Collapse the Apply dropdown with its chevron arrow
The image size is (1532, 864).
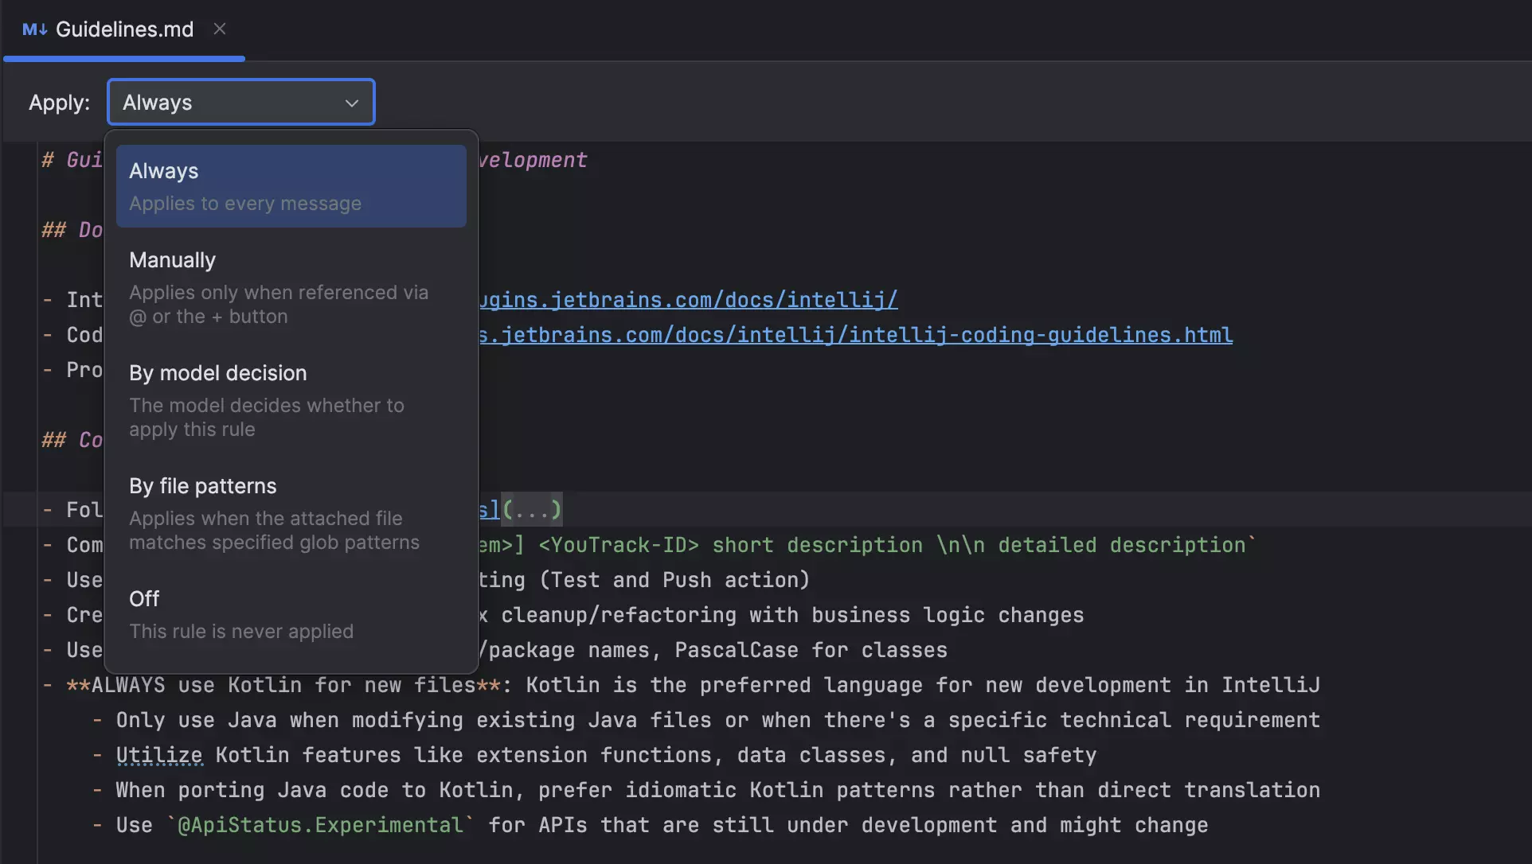(x=351, y=103)
